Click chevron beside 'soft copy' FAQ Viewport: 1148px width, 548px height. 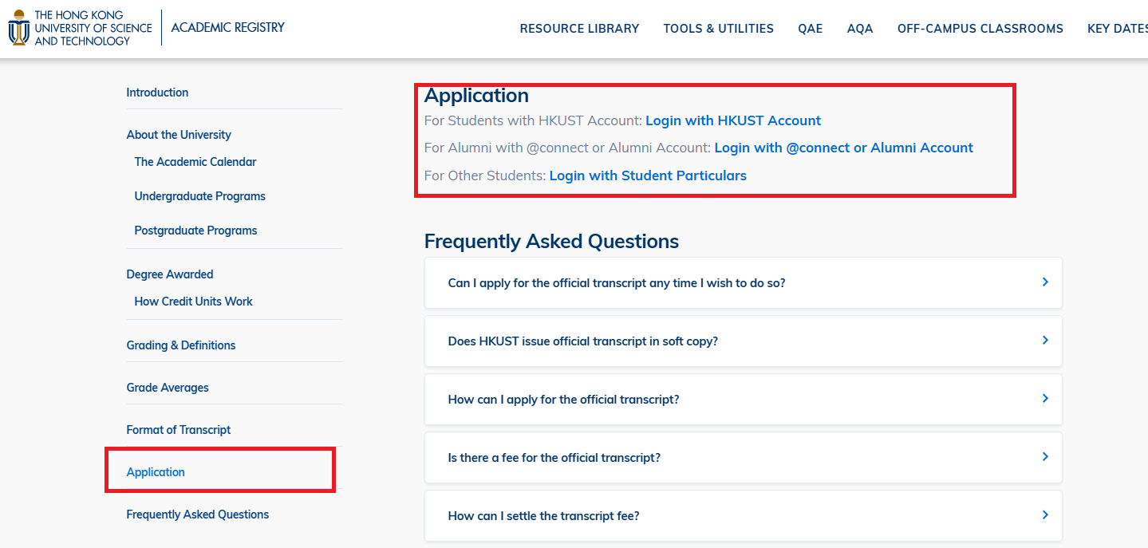[x=1045, y=340]
